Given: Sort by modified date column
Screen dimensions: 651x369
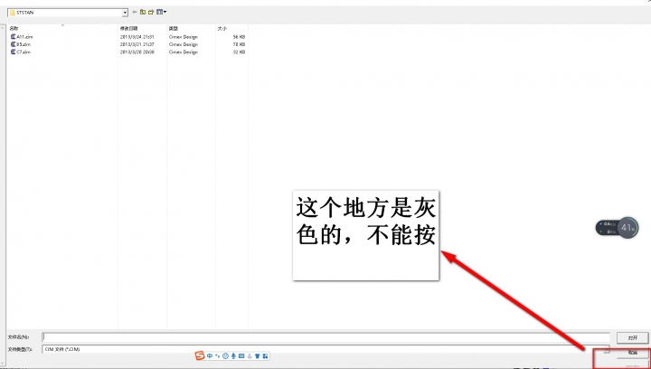Looking at the screenshot, I should (x=131, y=29).
